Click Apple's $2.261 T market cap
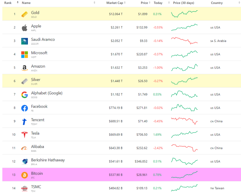 pyautogui.click(x=116, y=28)
